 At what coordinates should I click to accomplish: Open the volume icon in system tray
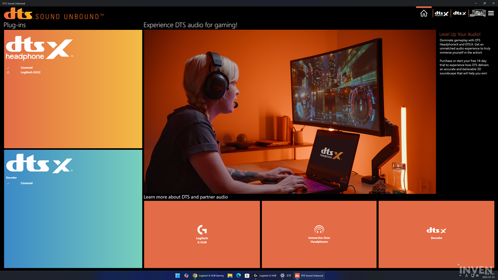tap(477, 276)
